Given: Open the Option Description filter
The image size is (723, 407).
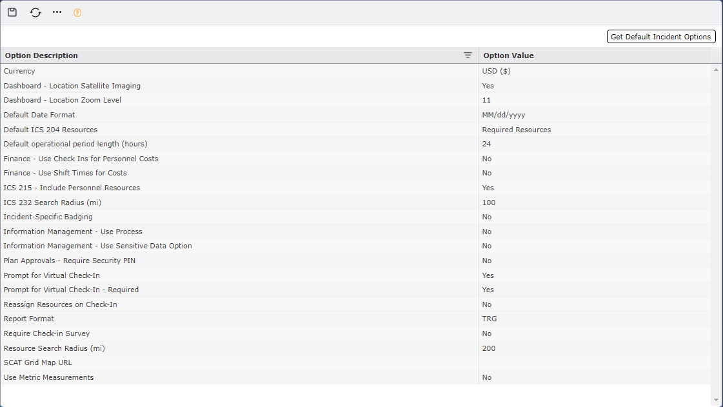Looking at the screenshot, I should (x=468, y=55).
